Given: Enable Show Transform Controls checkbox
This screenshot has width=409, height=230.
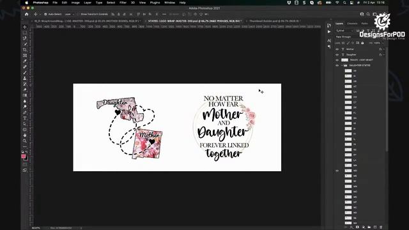Looking at the screenshot, I should [x=78, y=14].
